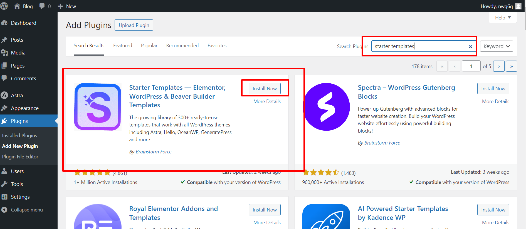Click the Astra logo icon
526x229 pixels.
coord(4,95)
